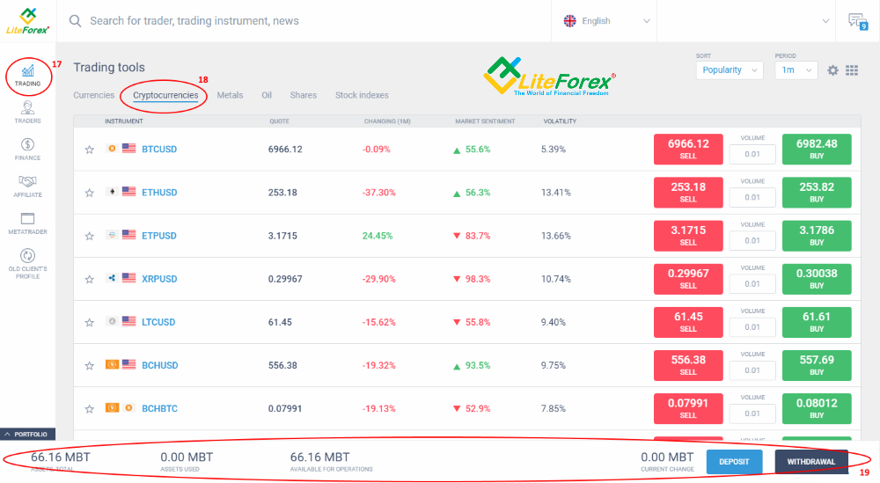Open the Finance section in sidebar
This screenshot has width=880, height=483.
tap(27, 150)
